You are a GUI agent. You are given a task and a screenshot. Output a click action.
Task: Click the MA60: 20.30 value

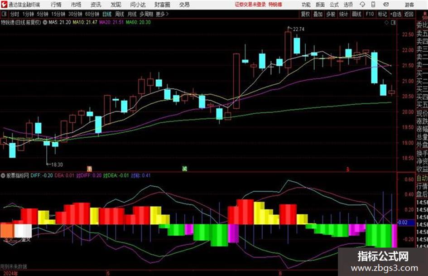(x=138, y=22)
